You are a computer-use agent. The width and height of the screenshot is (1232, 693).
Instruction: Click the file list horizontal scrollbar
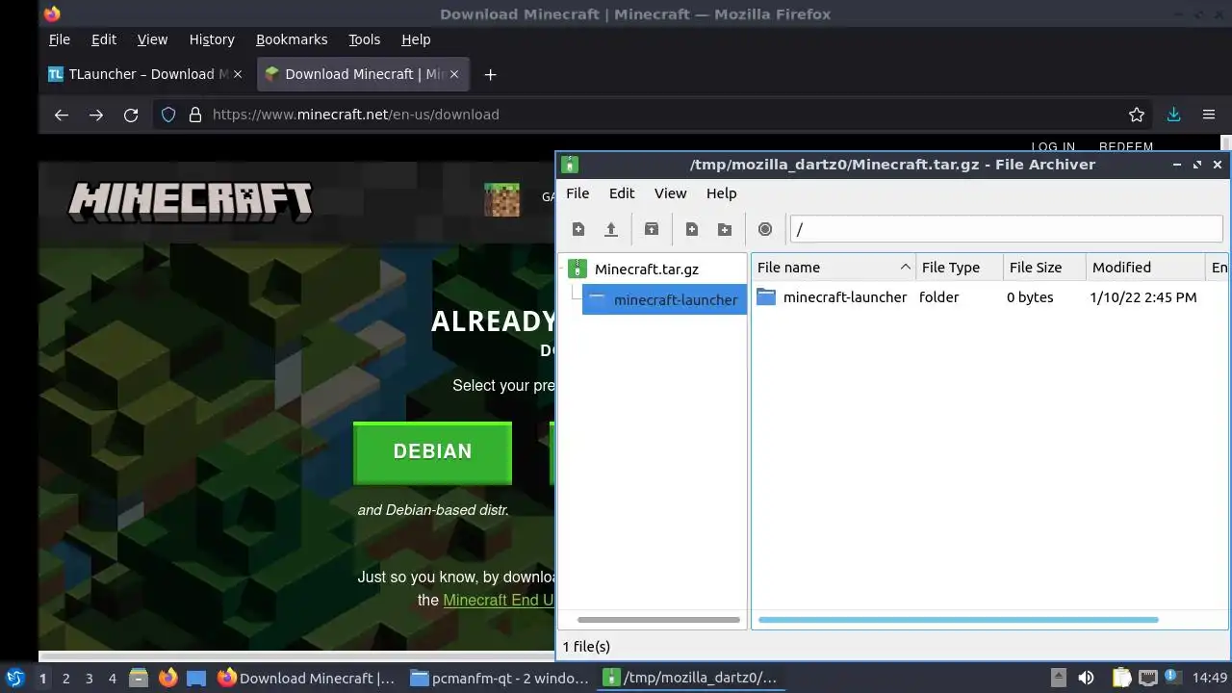[959, 620]
